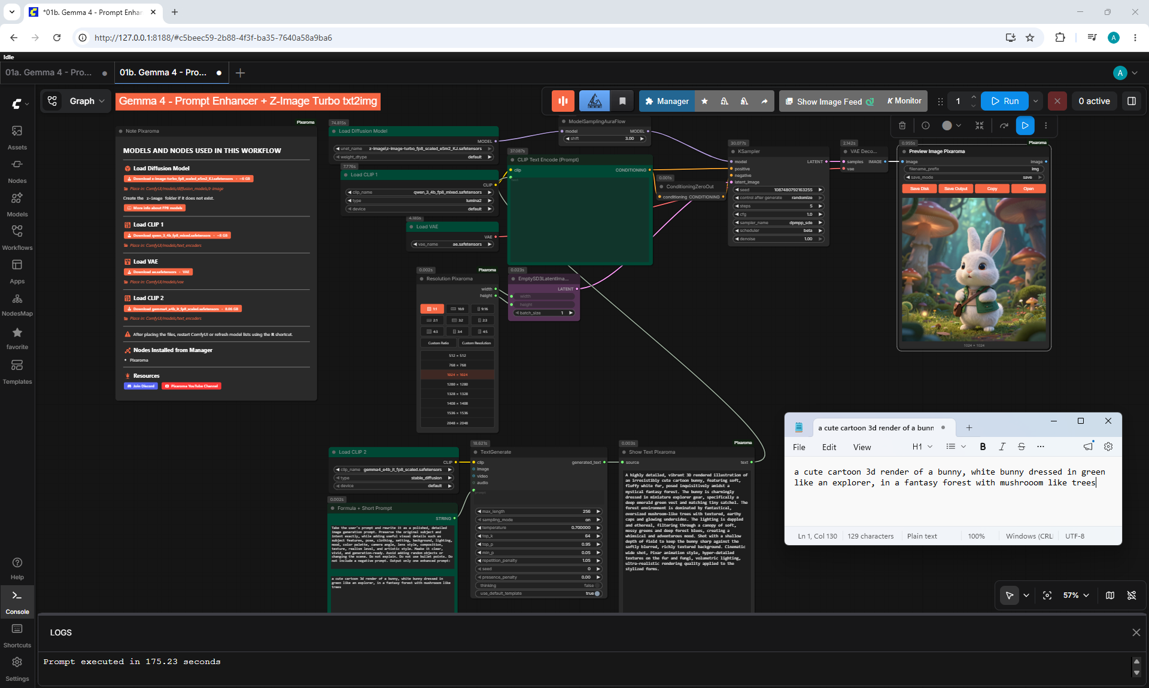
Task: Open the zoom level 57% dropdown
Action: (x=1076, y=595)
